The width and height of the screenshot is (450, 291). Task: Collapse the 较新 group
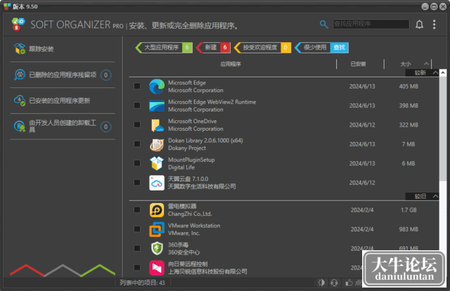click(x=435, y=72)
